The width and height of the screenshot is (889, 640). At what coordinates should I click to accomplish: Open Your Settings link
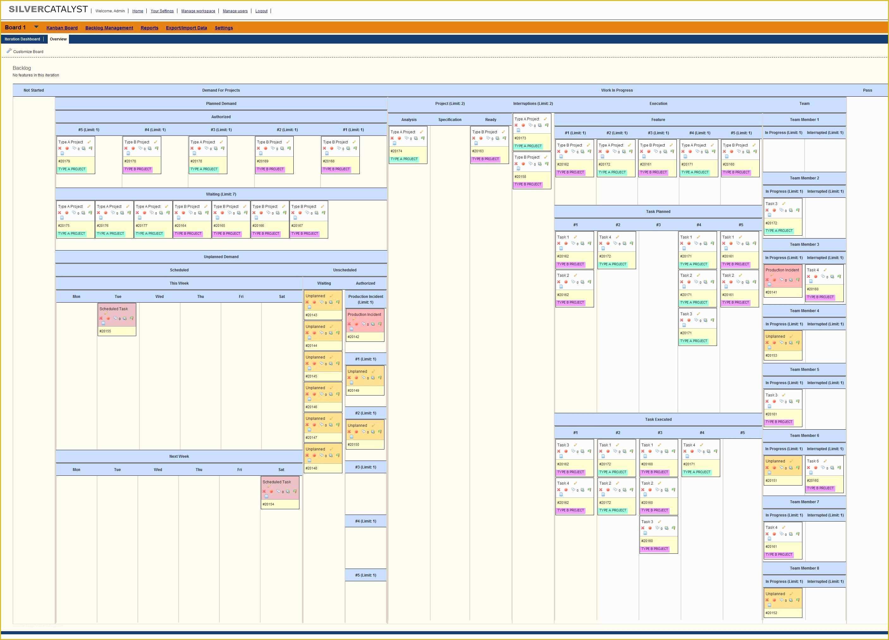162,11
